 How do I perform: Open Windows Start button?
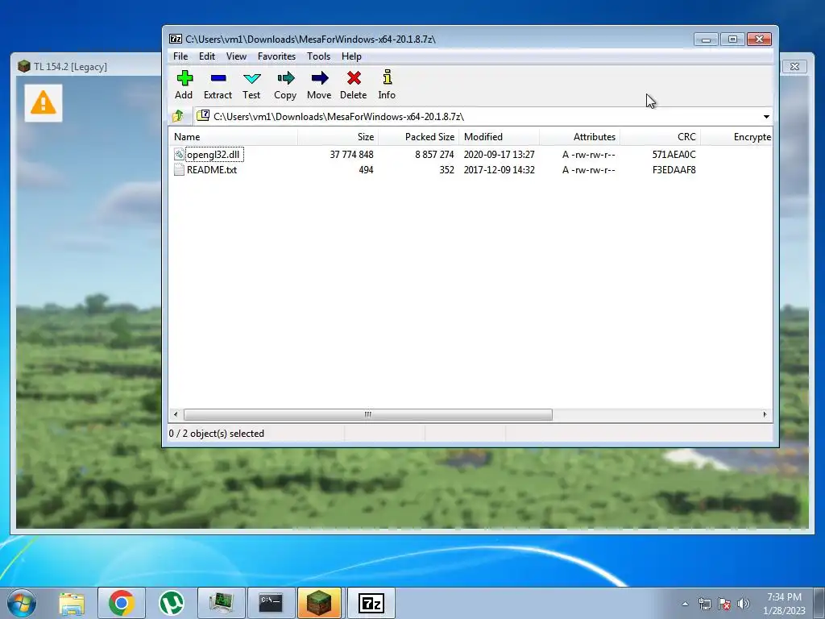(x=22, y=603)
